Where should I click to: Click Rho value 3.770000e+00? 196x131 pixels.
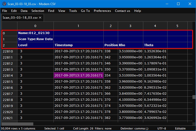tap(130, 118)
